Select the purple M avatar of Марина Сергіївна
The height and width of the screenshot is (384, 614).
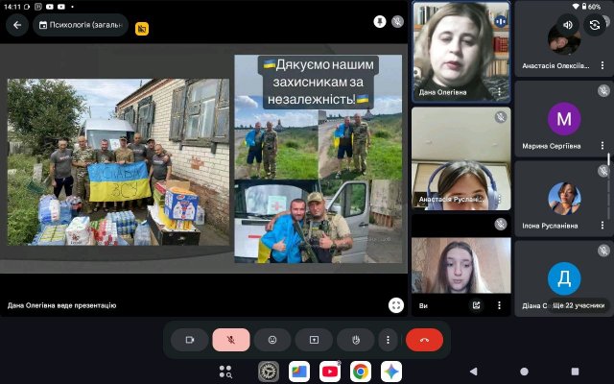click(x=564, y=119)
